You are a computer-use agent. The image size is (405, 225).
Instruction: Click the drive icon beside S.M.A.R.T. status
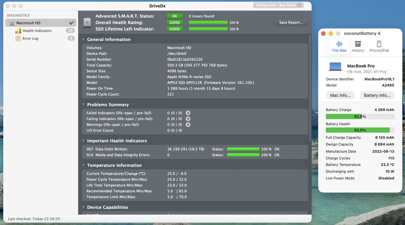[87, 22]
